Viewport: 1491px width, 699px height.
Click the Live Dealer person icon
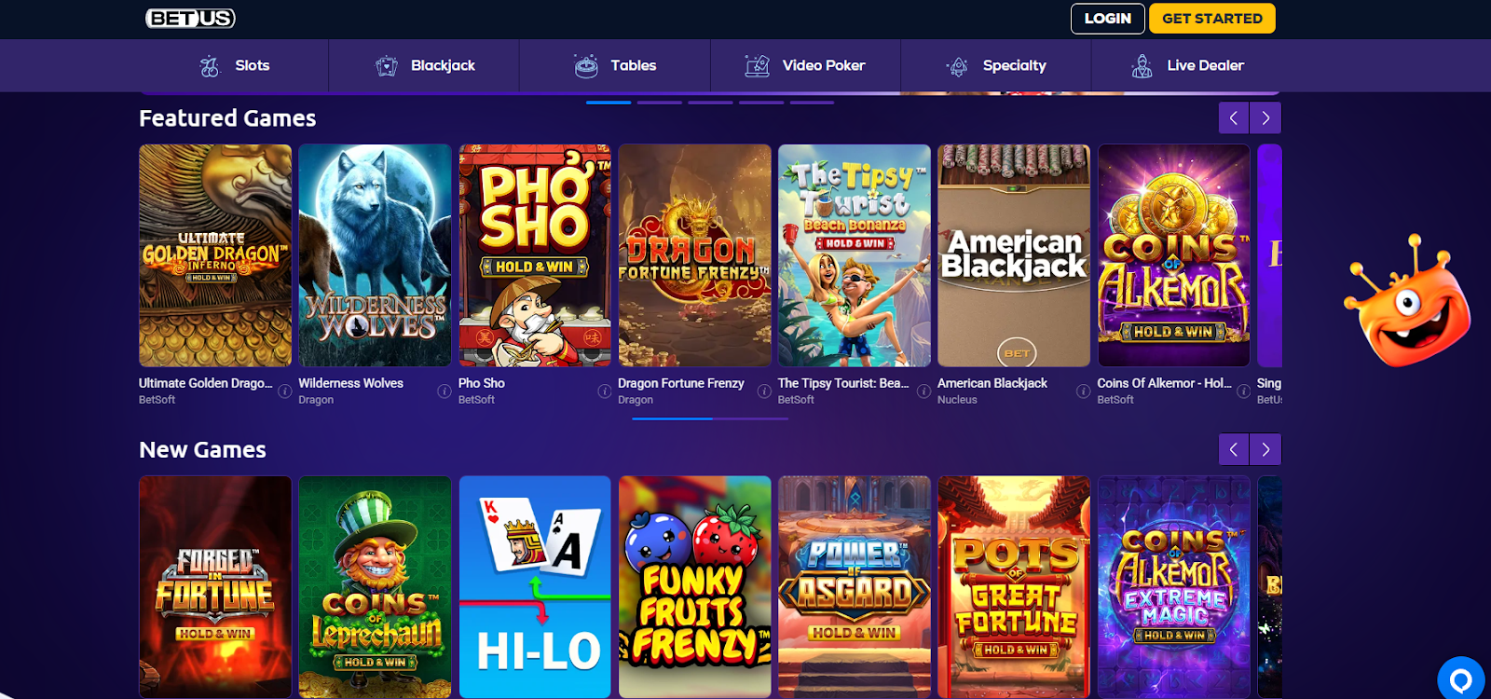click(1142, 65)
